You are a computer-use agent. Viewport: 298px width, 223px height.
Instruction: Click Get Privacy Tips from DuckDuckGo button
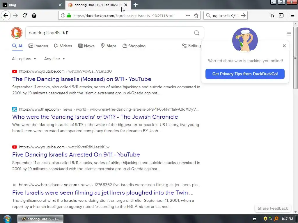245,74
